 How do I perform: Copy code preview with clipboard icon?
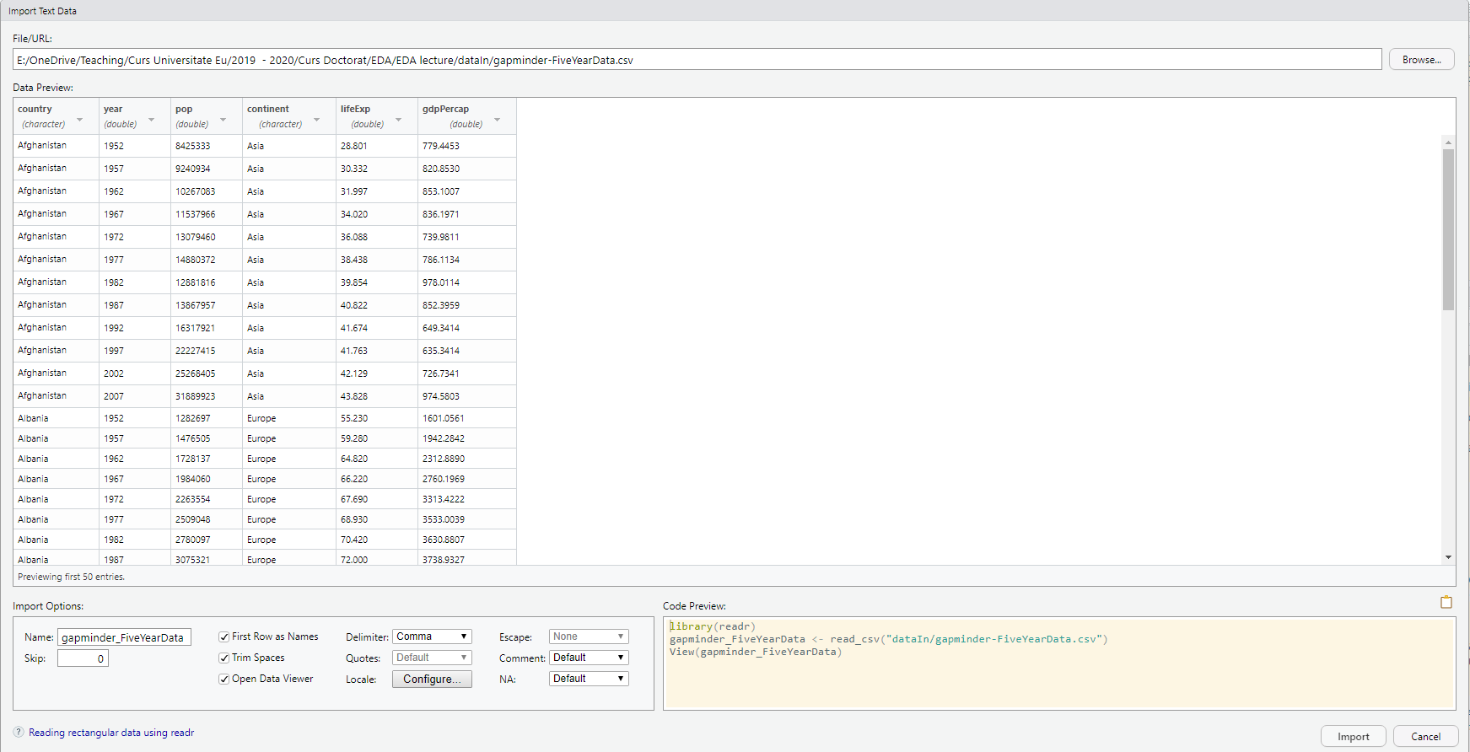click(x=1446, y=602)
